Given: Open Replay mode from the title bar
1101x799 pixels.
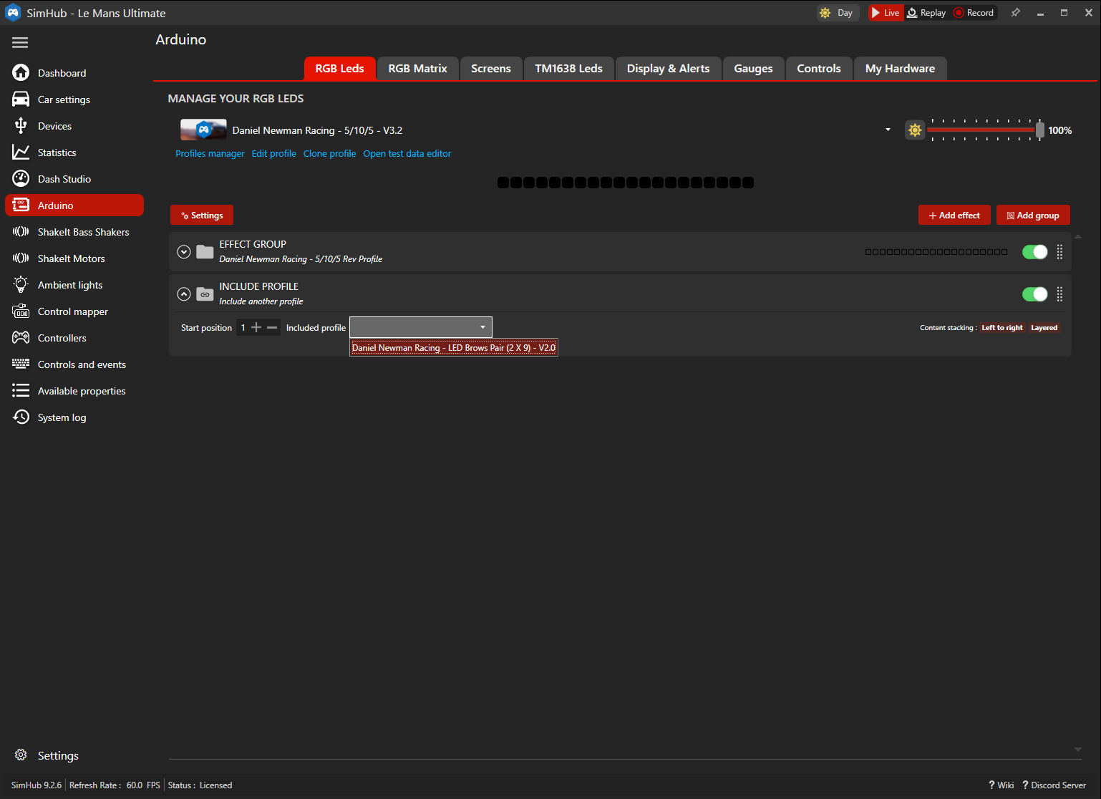Looking at the screenshot, I should [x=927, y=12].
